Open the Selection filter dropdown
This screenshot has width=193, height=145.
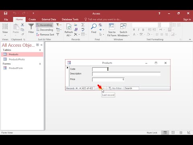59,25
